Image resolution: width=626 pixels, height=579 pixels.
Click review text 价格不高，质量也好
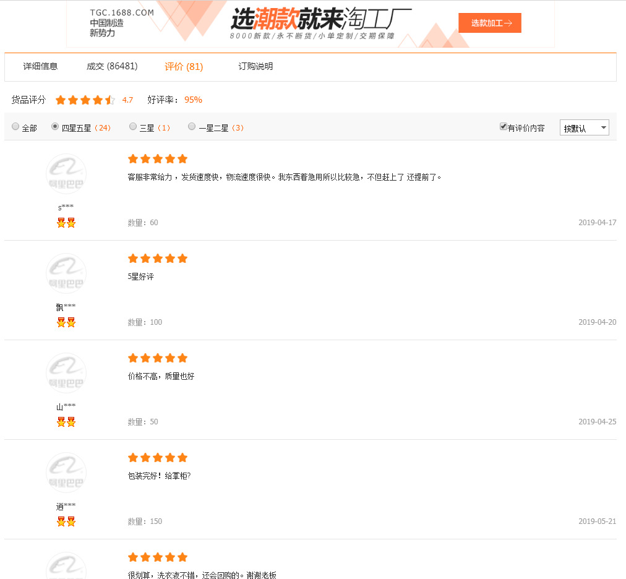(161, 376)
